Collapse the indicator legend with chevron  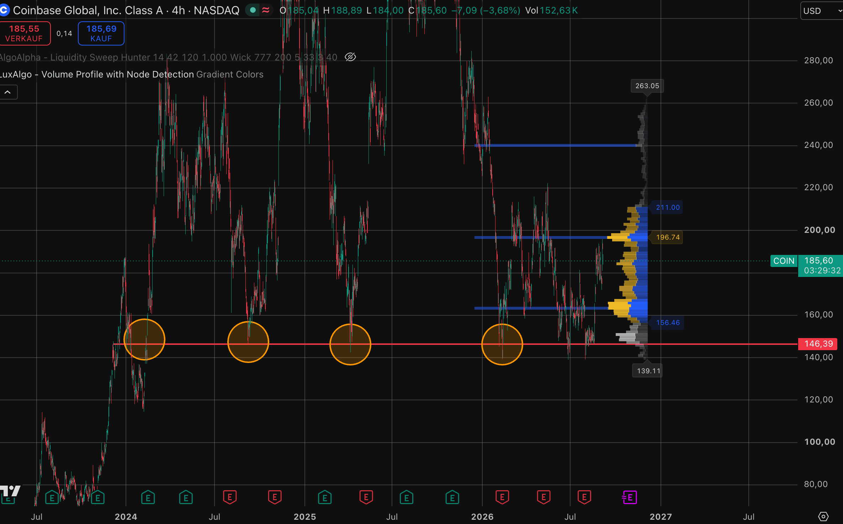pyautogui.click(x=7, y=92)
